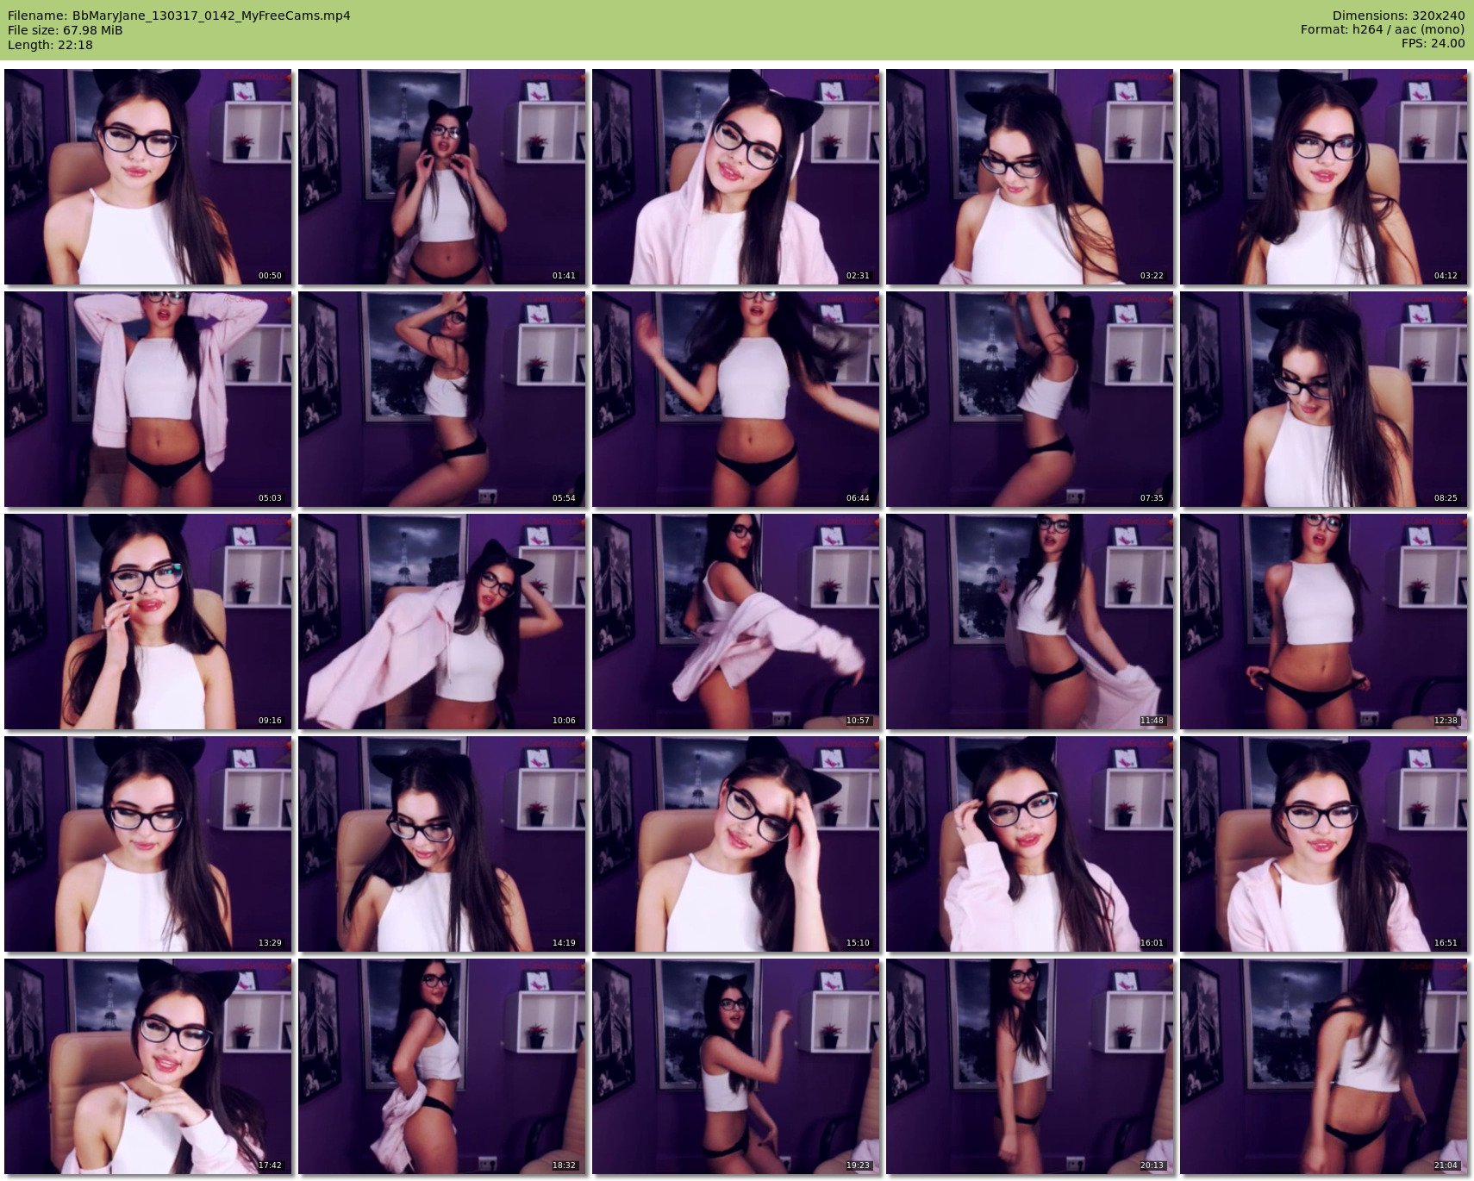Pick the thumbnail marked 10:57
Screen dimensions: 1474x1181
click(735, 622)
